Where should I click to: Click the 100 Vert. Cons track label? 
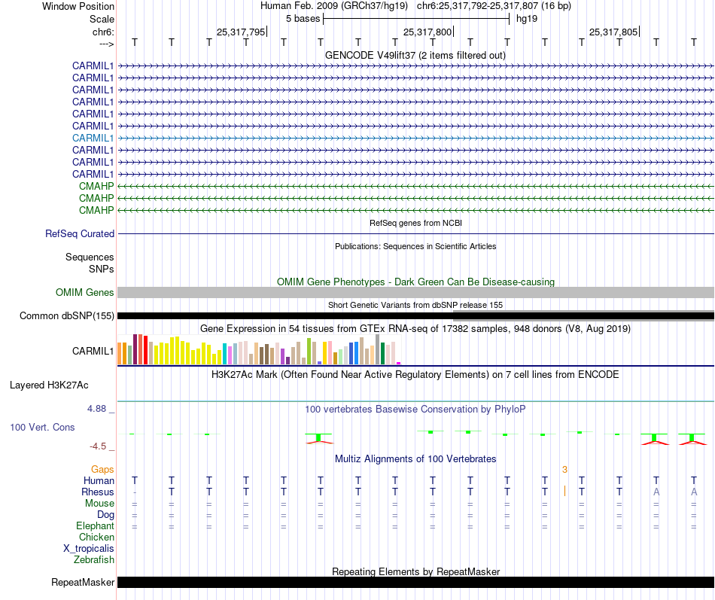(x=42, y=427)
